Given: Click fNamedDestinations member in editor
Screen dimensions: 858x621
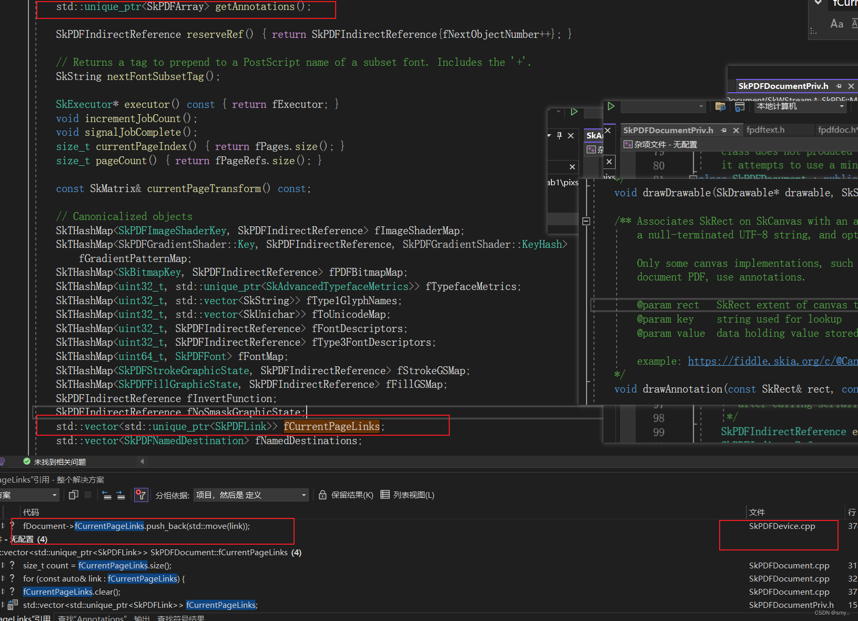Looking at the screenshot, I should pos(307,440).
